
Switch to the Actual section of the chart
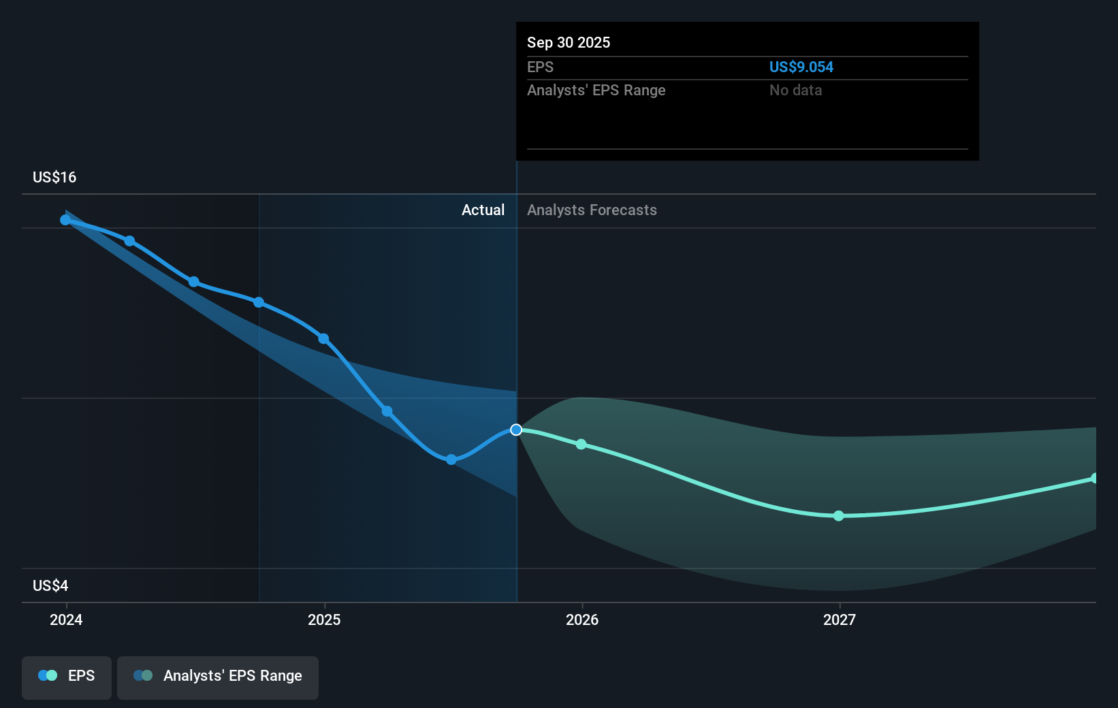(483, 210)
